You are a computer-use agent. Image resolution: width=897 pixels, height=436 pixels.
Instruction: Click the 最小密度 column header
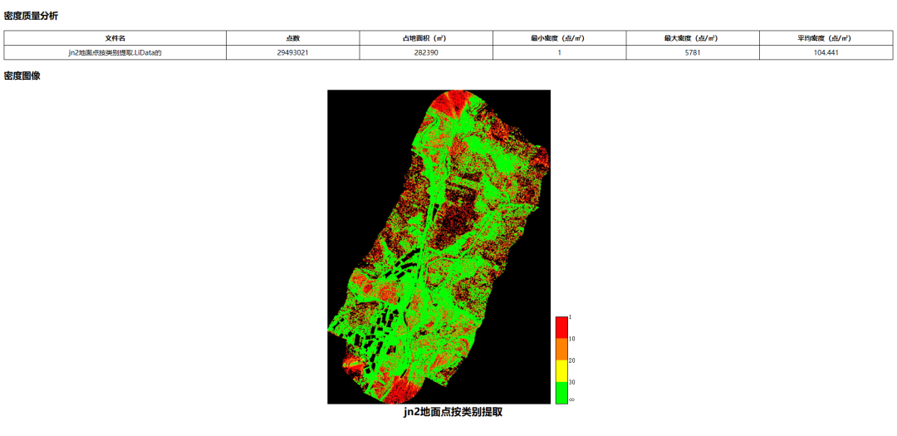point(560,38)
